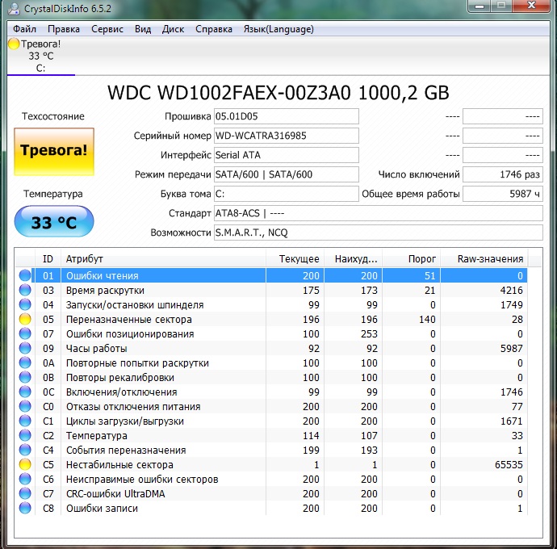Click raw value 1671 in row C1
Viewport: 557px width, 549px height.
[x=512, y=421]
